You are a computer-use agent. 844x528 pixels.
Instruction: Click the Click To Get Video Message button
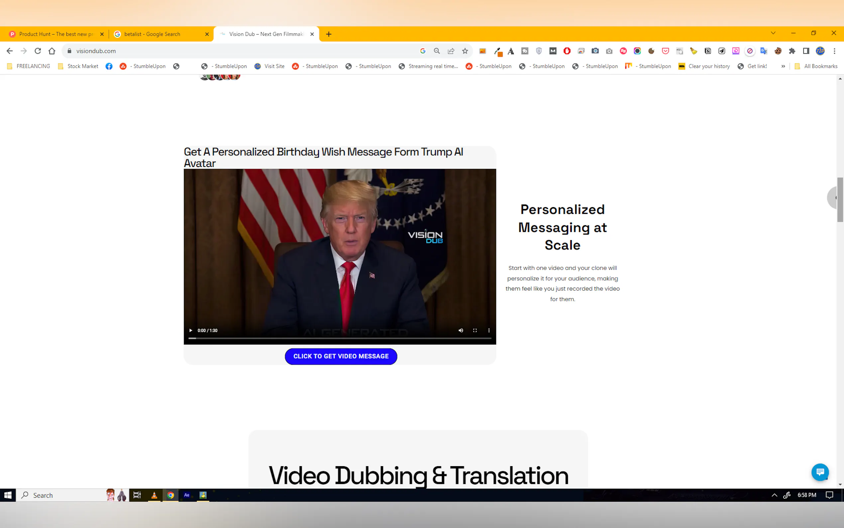pyautogui.click(x=341, y=356)
